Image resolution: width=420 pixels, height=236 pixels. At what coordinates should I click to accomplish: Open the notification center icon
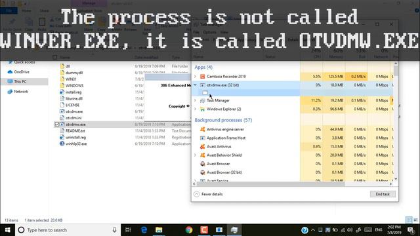pos(411,230)
